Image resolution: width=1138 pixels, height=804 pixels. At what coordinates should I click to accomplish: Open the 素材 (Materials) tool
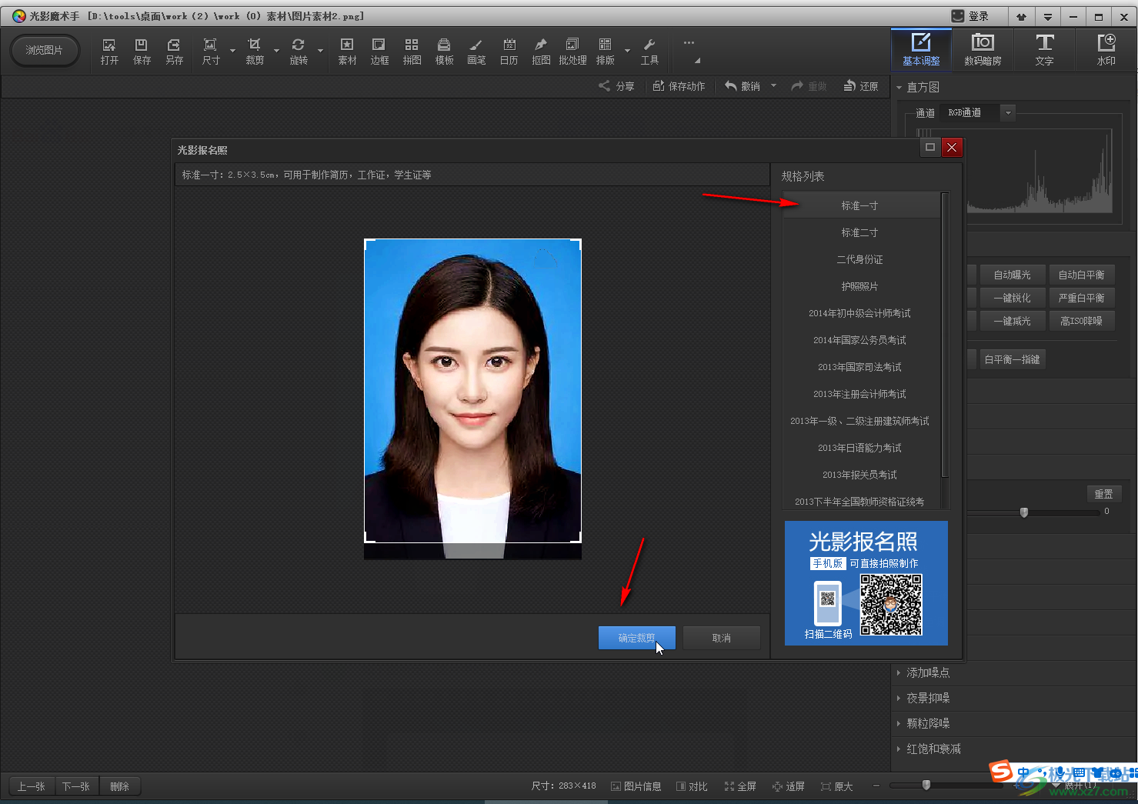tap(347, 52)
